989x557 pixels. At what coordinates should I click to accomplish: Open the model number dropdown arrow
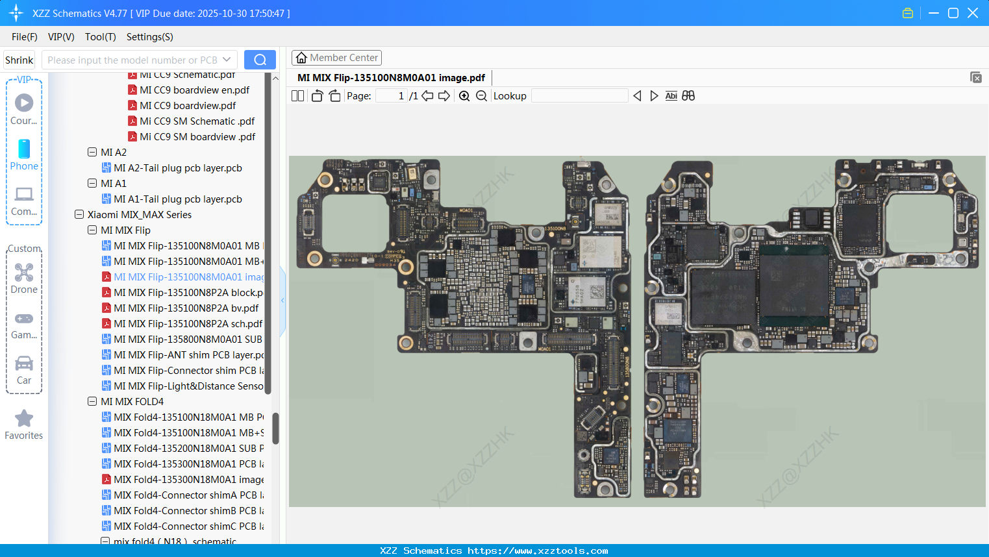227,60
